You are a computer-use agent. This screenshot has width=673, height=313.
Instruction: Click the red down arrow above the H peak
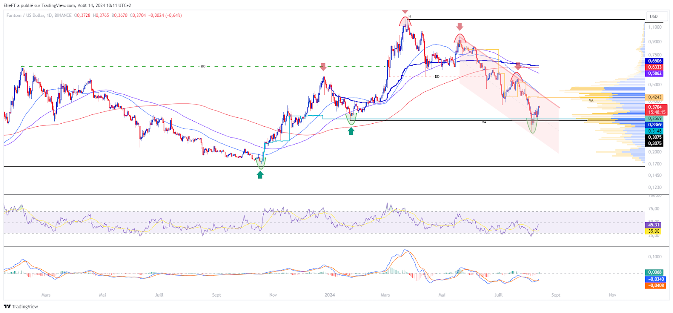[x=405, y=11]
